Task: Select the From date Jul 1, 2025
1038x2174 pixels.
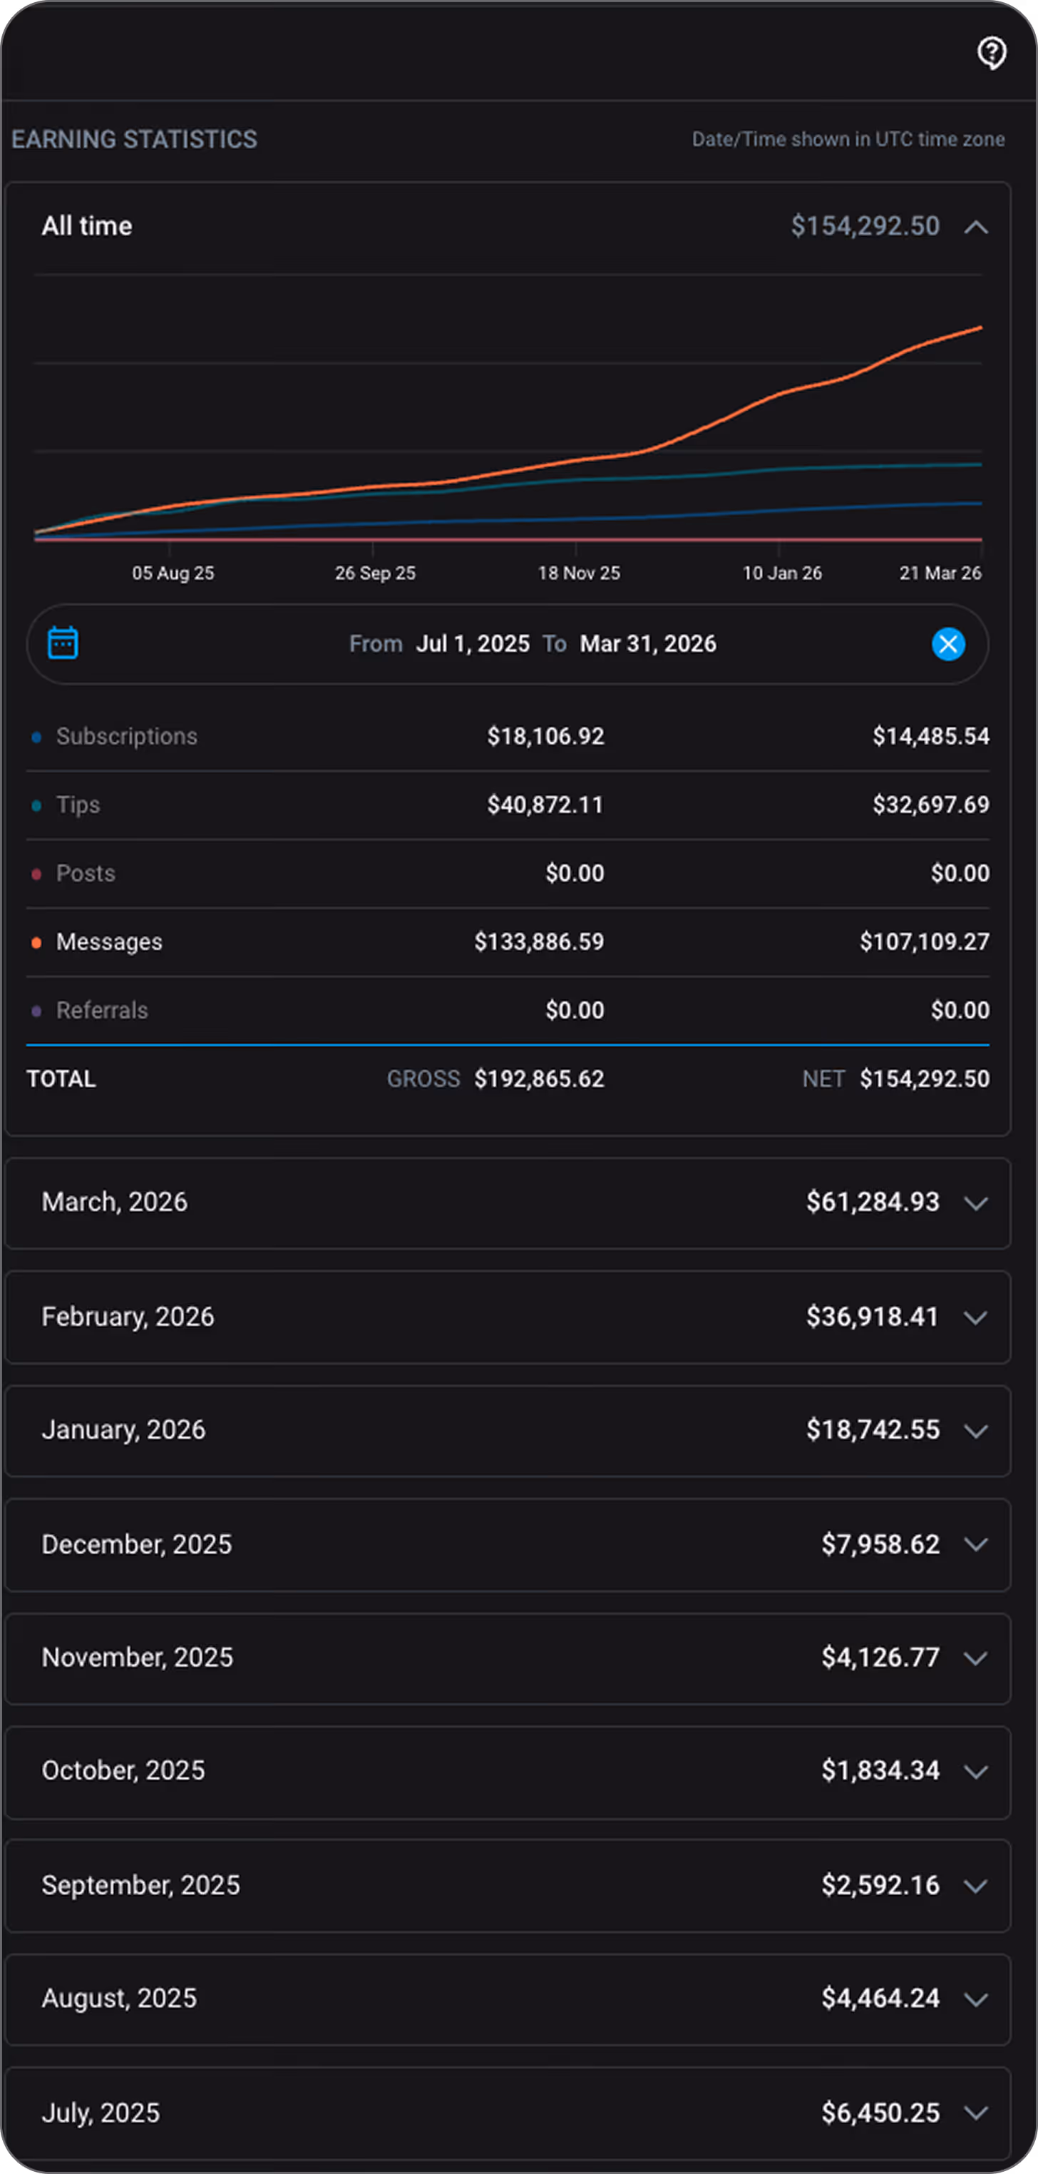Action: [x=473, y=644]
